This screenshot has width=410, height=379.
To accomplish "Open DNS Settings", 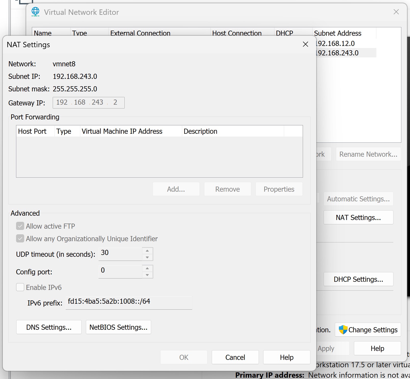I will click(x=49, y=327).
